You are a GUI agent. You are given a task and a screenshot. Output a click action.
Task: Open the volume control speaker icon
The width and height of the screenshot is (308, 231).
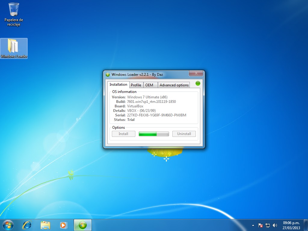click(x=275, y=225)
